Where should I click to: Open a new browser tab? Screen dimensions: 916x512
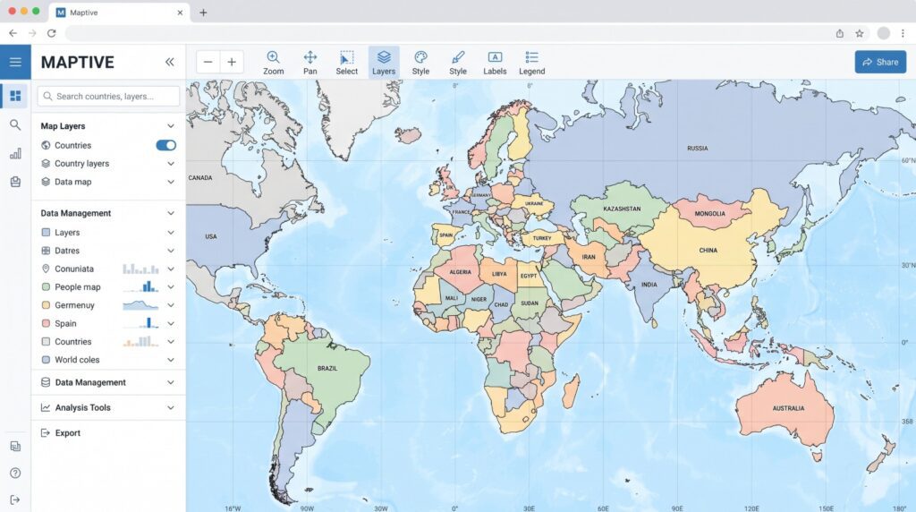(203, 13)
